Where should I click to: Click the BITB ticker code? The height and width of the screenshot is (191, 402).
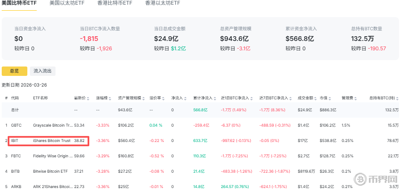[x=16, y=171]
